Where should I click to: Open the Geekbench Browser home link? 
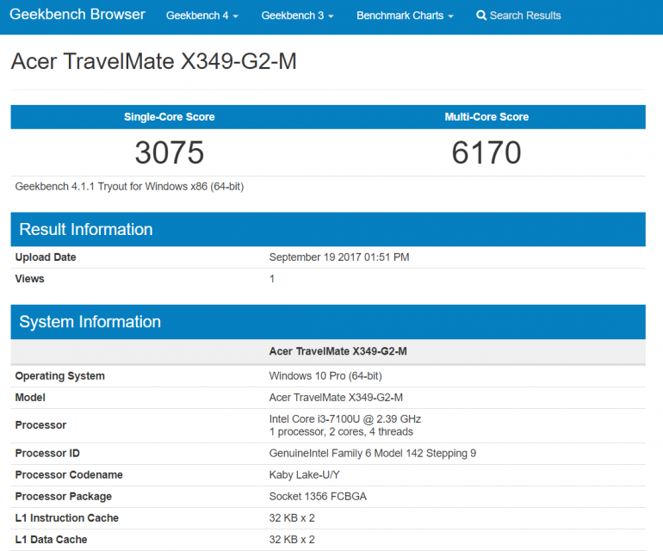pos(77,15)
